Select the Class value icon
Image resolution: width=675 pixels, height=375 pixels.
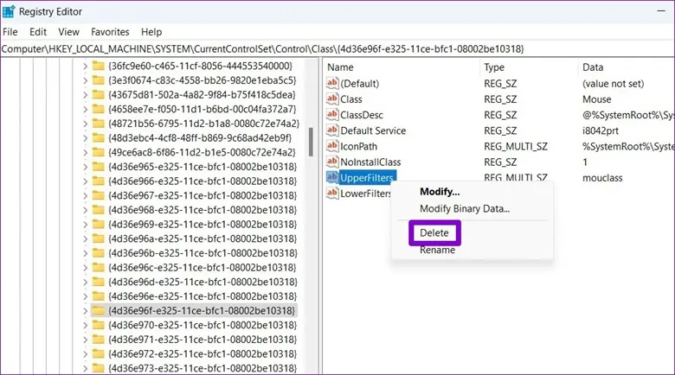333,99
